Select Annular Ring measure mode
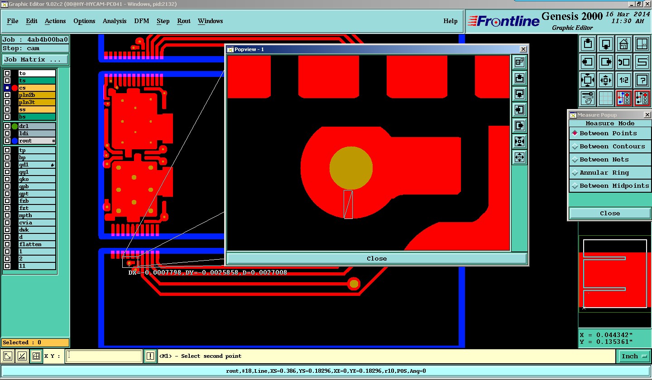Screen dimensions: 652x380 [x=610, y=172]
